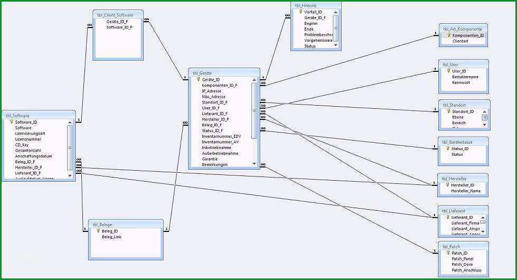Select the Inbetriebnahme field
517x280 pixels.
coord(217,148)
